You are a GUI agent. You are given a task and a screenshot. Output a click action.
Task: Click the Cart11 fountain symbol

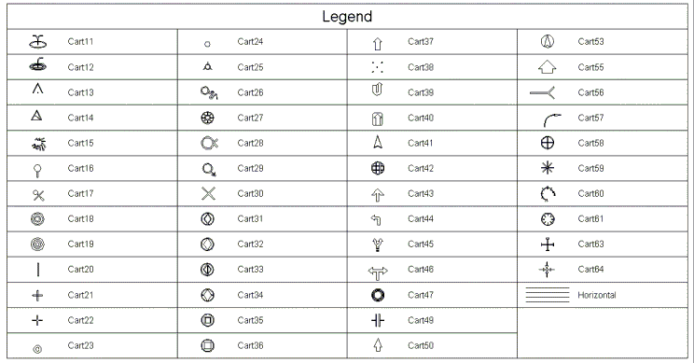pos(38,42)
